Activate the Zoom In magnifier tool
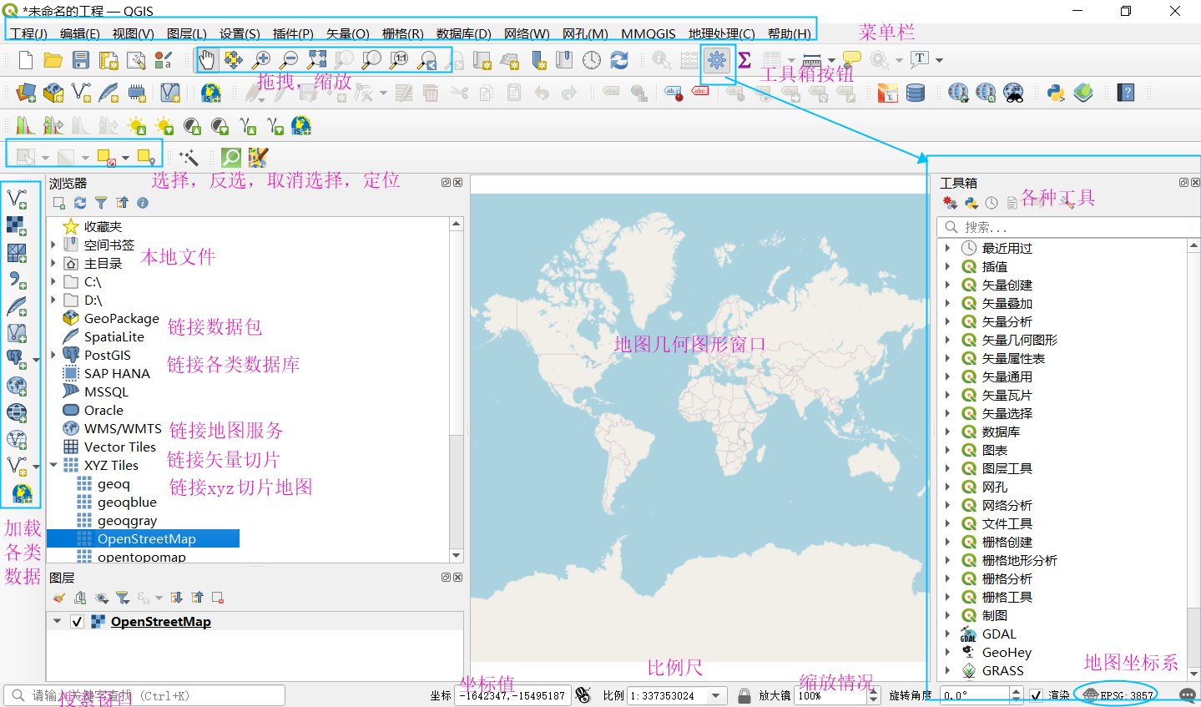The width and height of the screenshot is (1201, 707). click(261, 59)
